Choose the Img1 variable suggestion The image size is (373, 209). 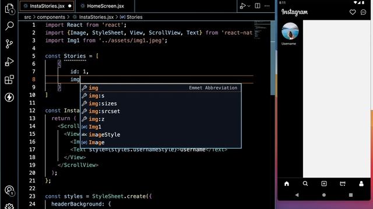[161, 127]
